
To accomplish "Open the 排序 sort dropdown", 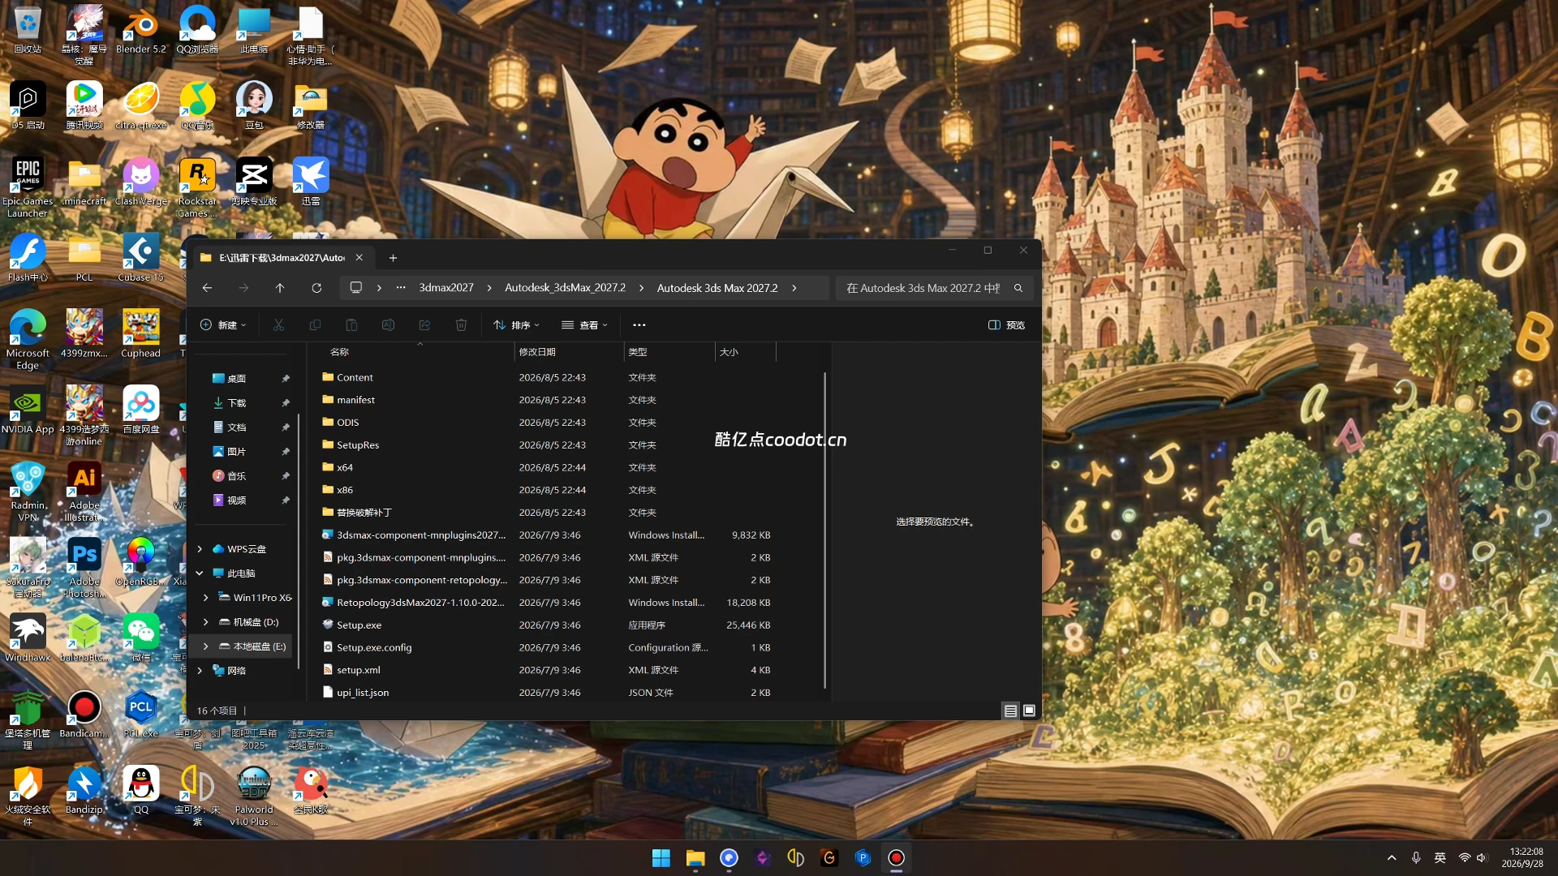I will (x=516, y=325).
